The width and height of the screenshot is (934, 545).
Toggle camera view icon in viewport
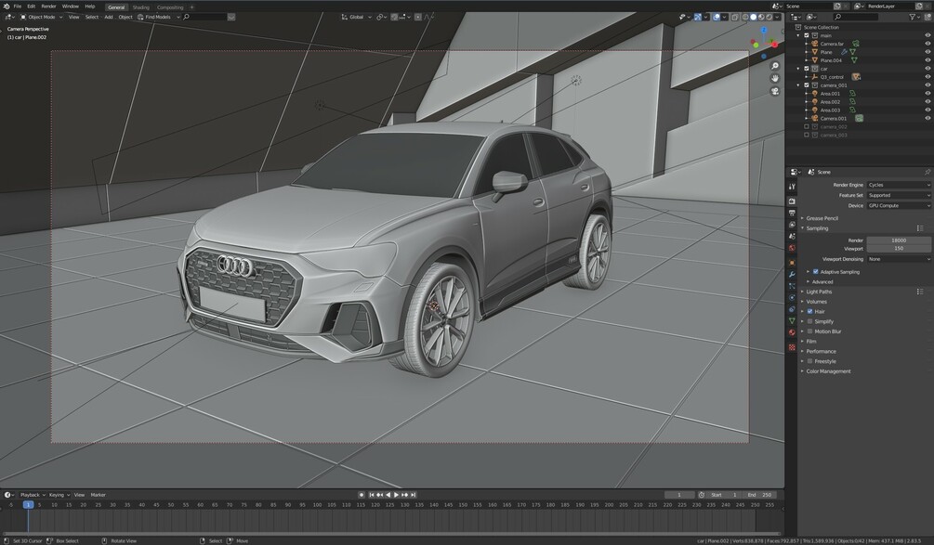click(774, 92)
